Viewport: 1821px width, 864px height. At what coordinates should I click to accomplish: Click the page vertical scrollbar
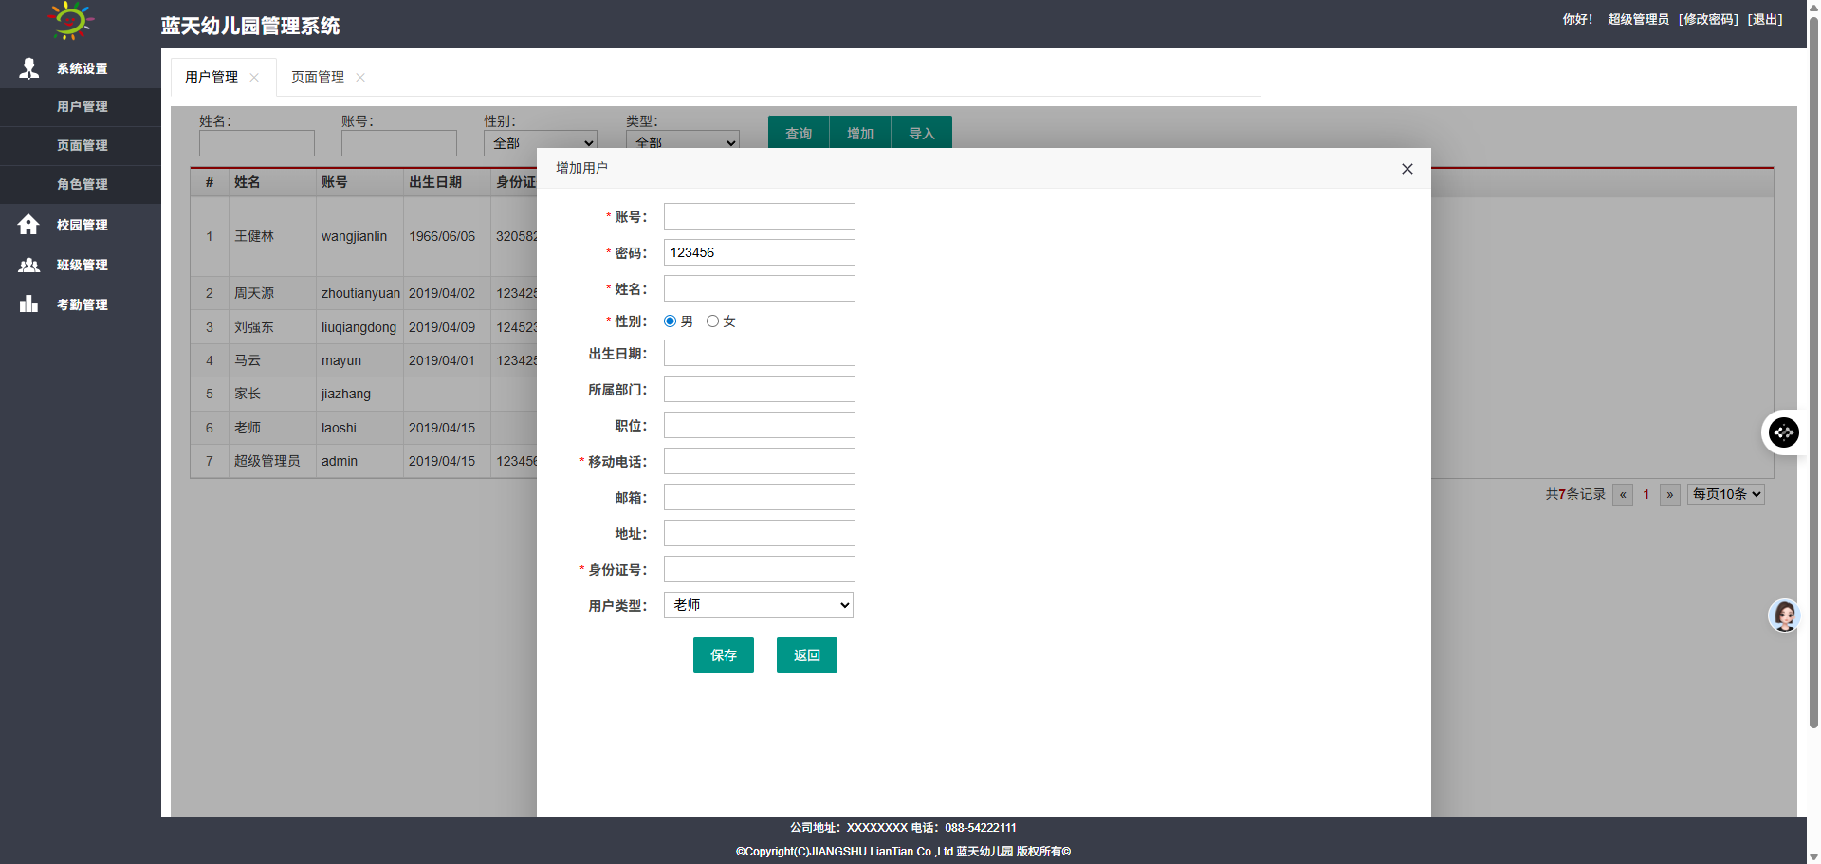tap(1813, 379)
